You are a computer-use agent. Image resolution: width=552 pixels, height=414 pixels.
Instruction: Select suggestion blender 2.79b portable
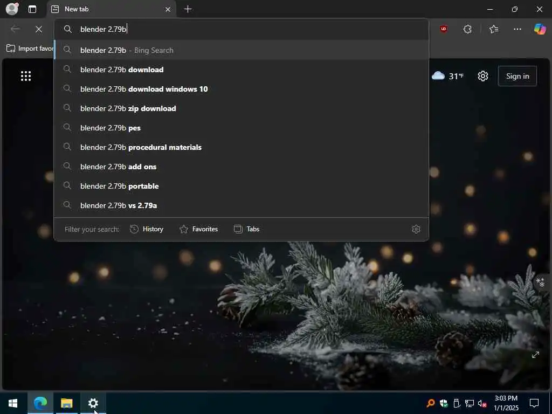pyautogui.click(x=241, y=186)
